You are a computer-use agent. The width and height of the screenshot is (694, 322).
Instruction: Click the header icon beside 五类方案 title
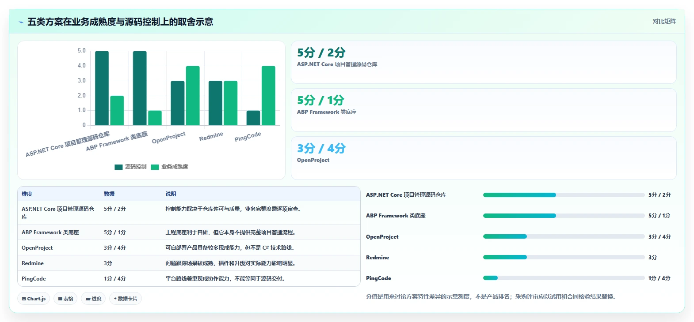(21, 22)
